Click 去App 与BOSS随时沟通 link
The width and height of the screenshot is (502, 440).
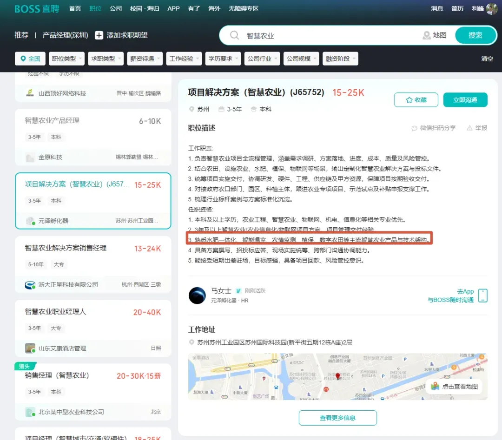point(451,296)
